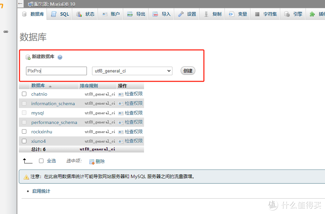This screenshot has height=214, width=325.
Task: Open the utf8_general_ci collation dropdown
Action: click(x=132, y=71)
